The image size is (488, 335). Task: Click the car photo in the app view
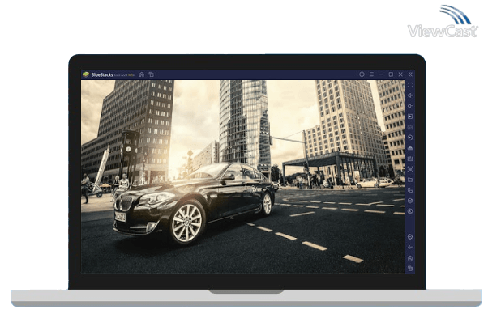click(242, 176)
